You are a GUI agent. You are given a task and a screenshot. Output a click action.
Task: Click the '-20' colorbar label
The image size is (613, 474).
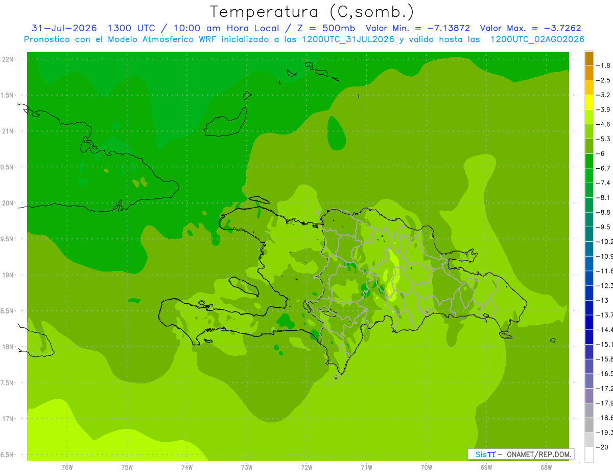tap(601, 447)
